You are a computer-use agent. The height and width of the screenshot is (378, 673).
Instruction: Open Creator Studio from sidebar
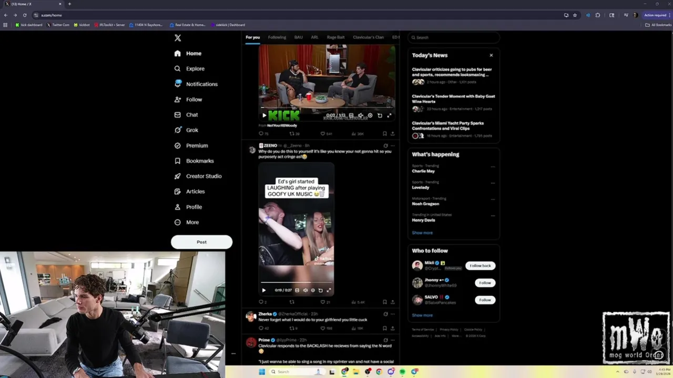198,176
